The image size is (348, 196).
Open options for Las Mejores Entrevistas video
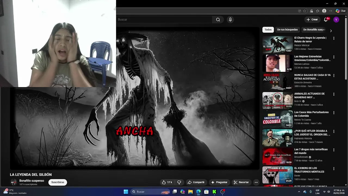(x=334, y=57)
